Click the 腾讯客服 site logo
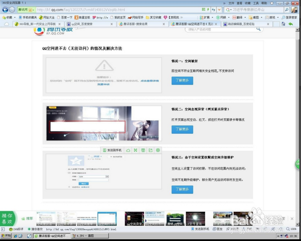 point(53,31)
